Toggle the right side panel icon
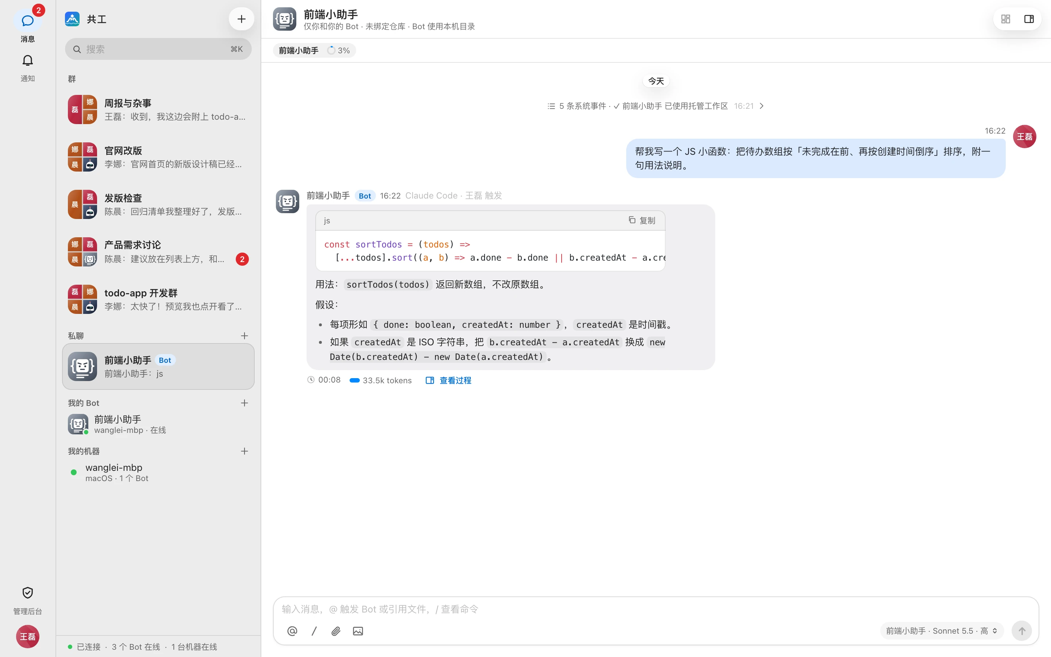The height and width of the screenshot is (657, 1051). coord(1029,19)
